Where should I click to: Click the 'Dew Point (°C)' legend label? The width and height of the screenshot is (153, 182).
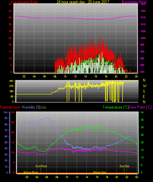140,107
